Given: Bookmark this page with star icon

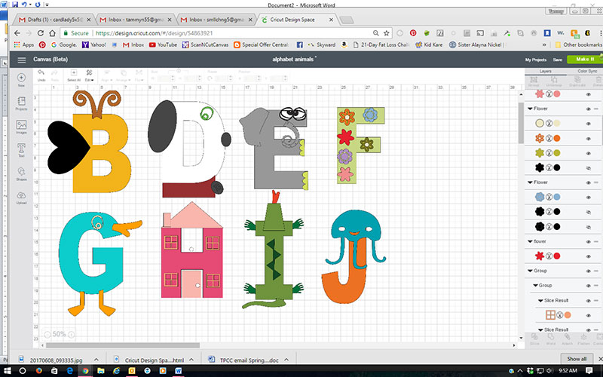Looking at the screenshot, I should coord(387,33).
